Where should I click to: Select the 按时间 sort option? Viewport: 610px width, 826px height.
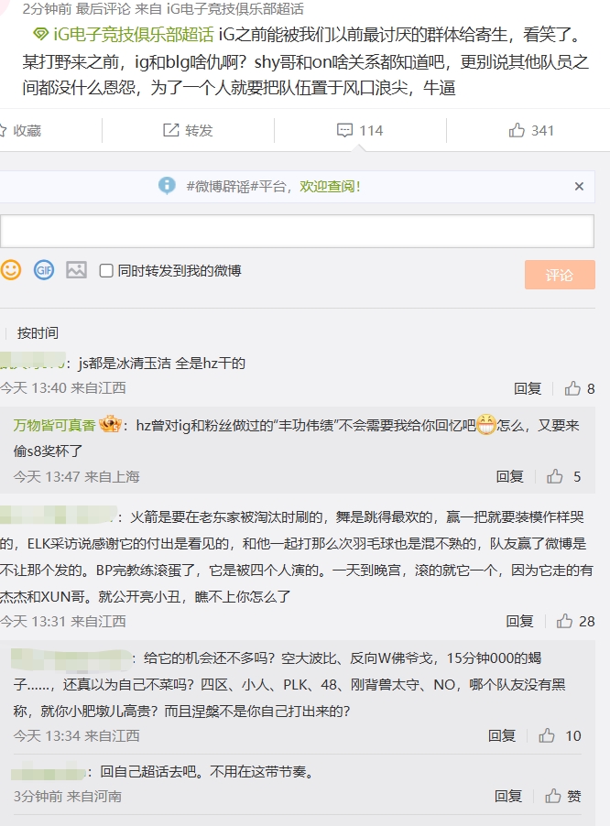pos(38,333)
